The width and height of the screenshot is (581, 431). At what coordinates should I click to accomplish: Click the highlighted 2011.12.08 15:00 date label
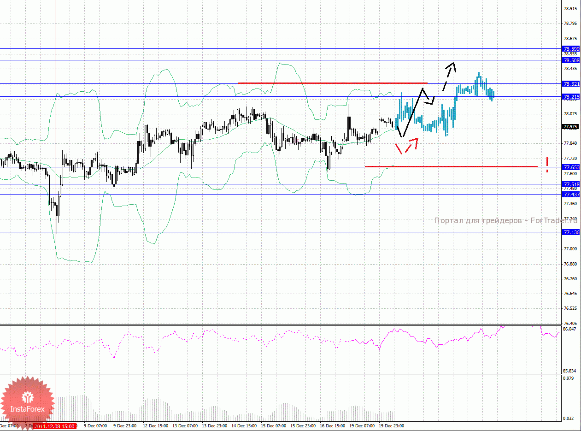click(55, 426)
